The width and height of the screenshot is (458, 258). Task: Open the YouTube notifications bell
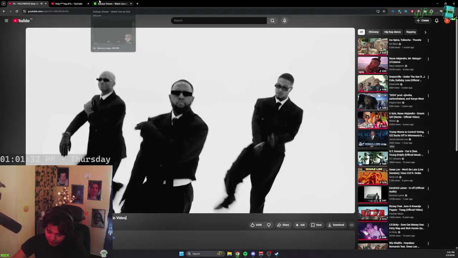(437, 20)
